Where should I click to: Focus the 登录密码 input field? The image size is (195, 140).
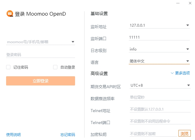[40, 55]
